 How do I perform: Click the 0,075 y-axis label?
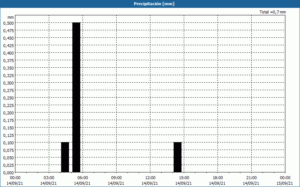point(8,150)
